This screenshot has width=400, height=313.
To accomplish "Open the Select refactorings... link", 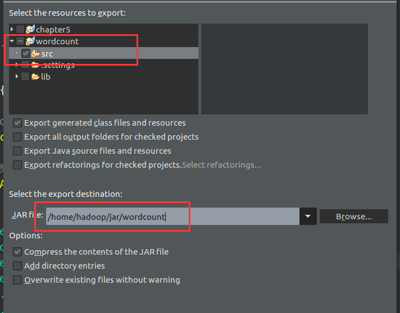I will [x=221, y=165].
